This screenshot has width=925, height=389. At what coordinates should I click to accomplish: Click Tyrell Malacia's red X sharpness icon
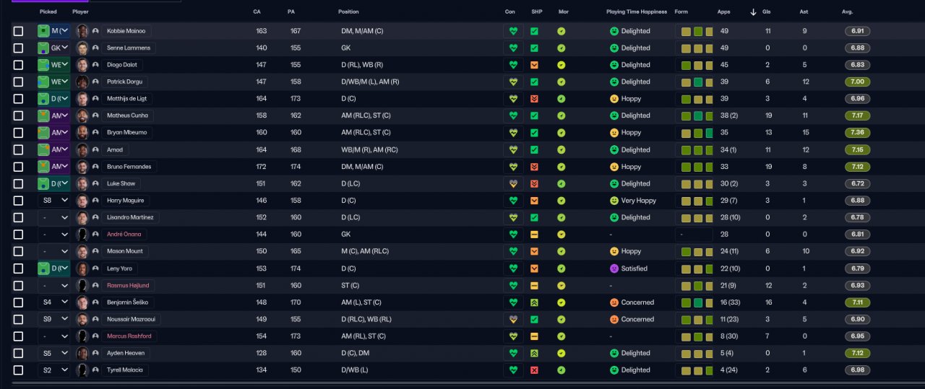tap(534, 370)
